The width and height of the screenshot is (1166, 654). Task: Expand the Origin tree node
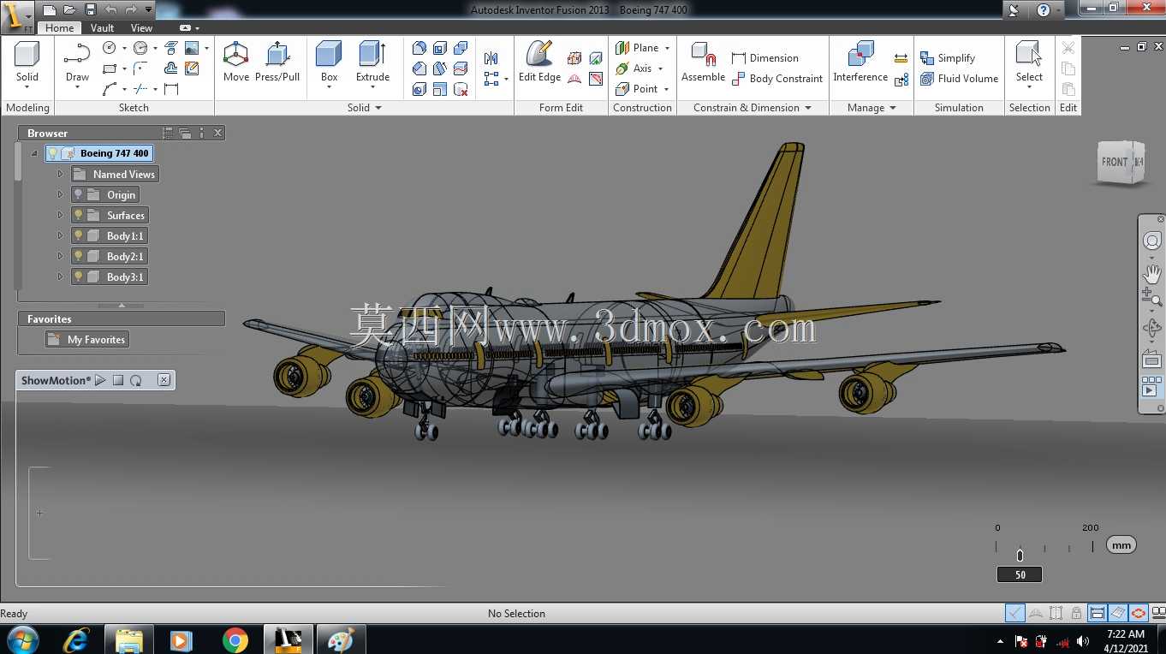tap(60, 194)
